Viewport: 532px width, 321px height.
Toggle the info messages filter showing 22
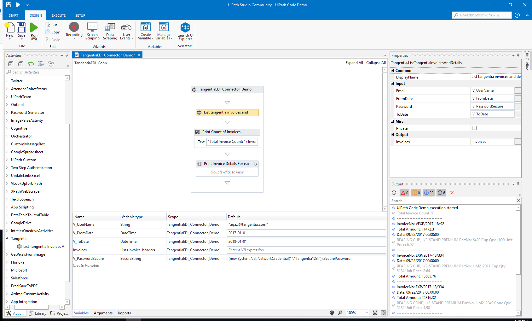coord(429,193)
